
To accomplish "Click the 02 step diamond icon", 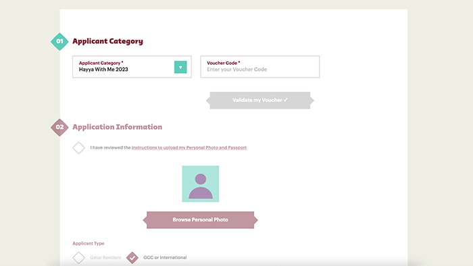I will 59,128.
